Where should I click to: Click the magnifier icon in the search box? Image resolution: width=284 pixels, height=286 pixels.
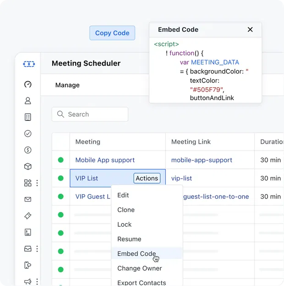[x=60, y=114]
